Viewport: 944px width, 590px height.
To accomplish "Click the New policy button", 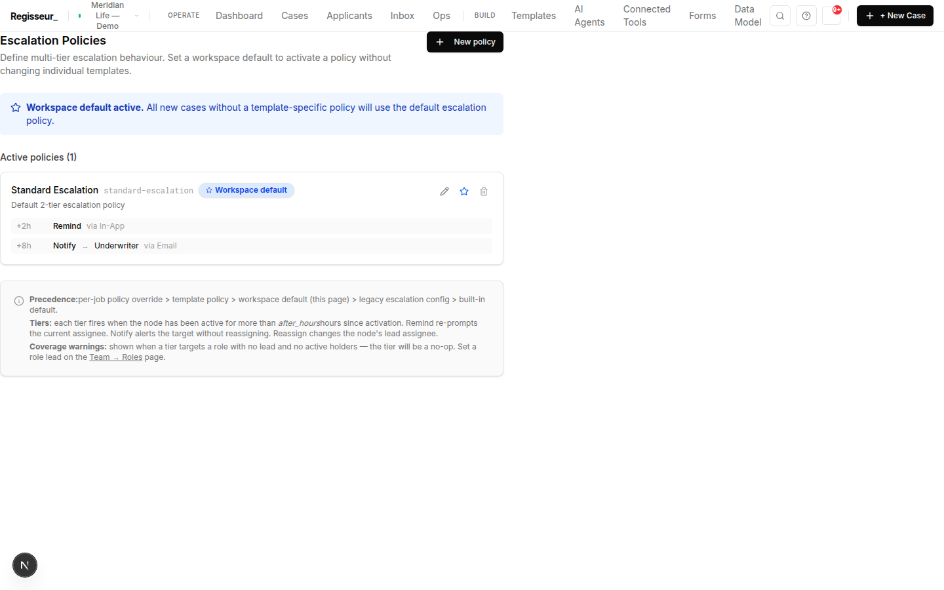I will [x=465, y=42].
